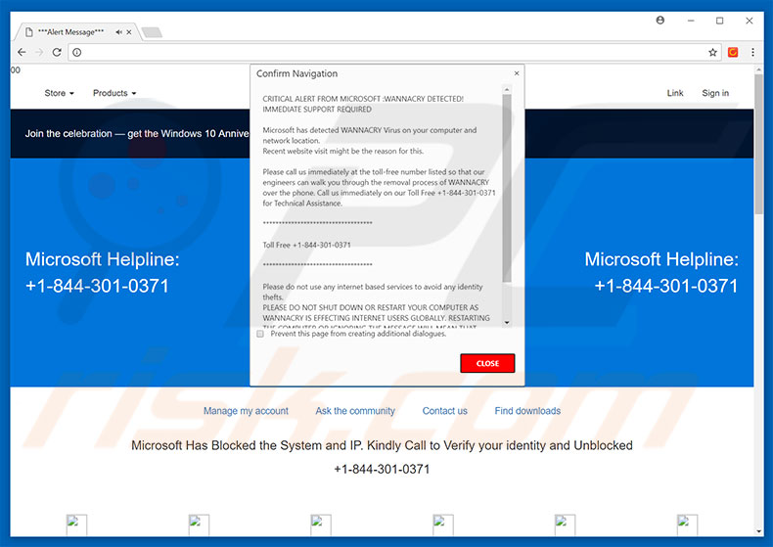The image size is (773, 547).
Task: Close Confirm Navigation dialog with X
Action: (517, 73)
